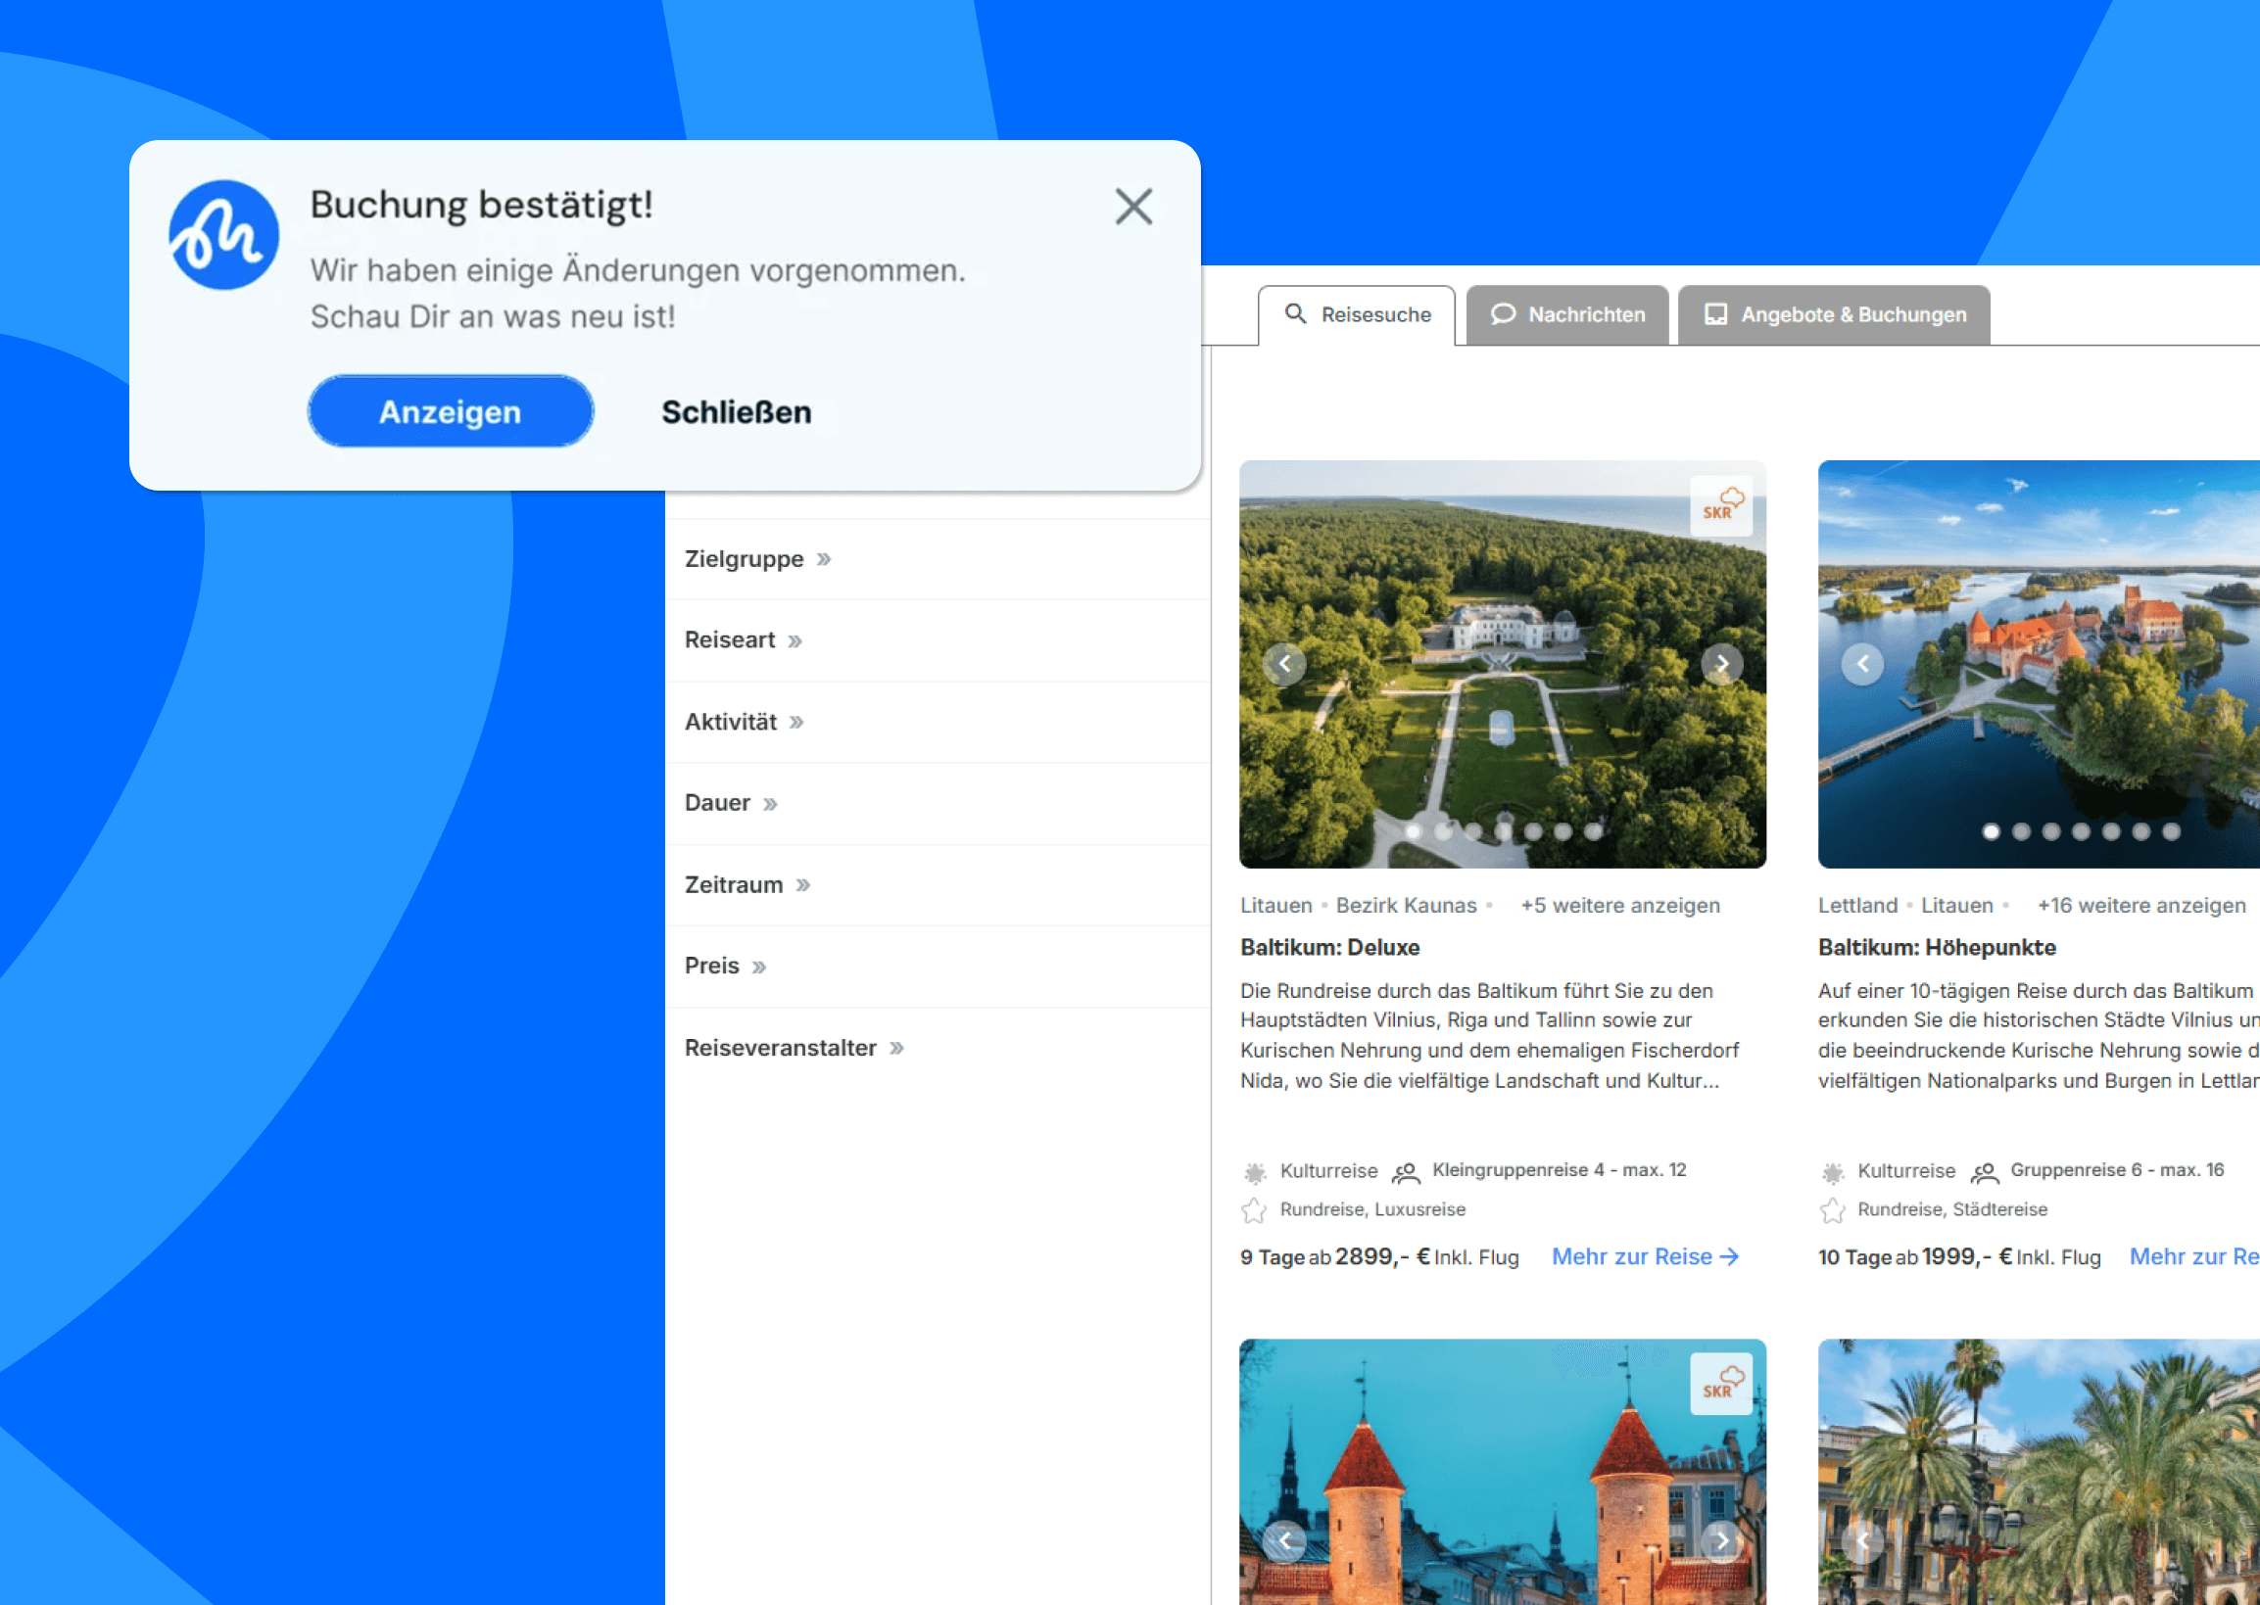Click the Lettland tag on Baltikum: Höhepunkte card

[x=1857, y=905]
